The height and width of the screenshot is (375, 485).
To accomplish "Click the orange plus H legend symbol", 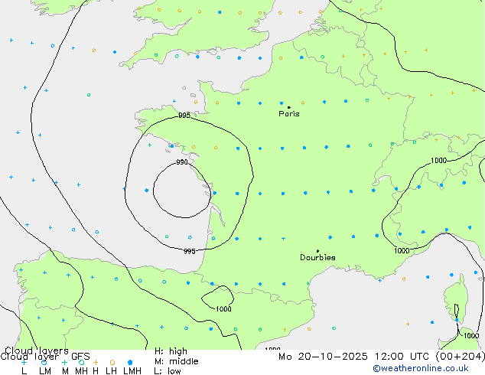I will click(x=96, y=362).
